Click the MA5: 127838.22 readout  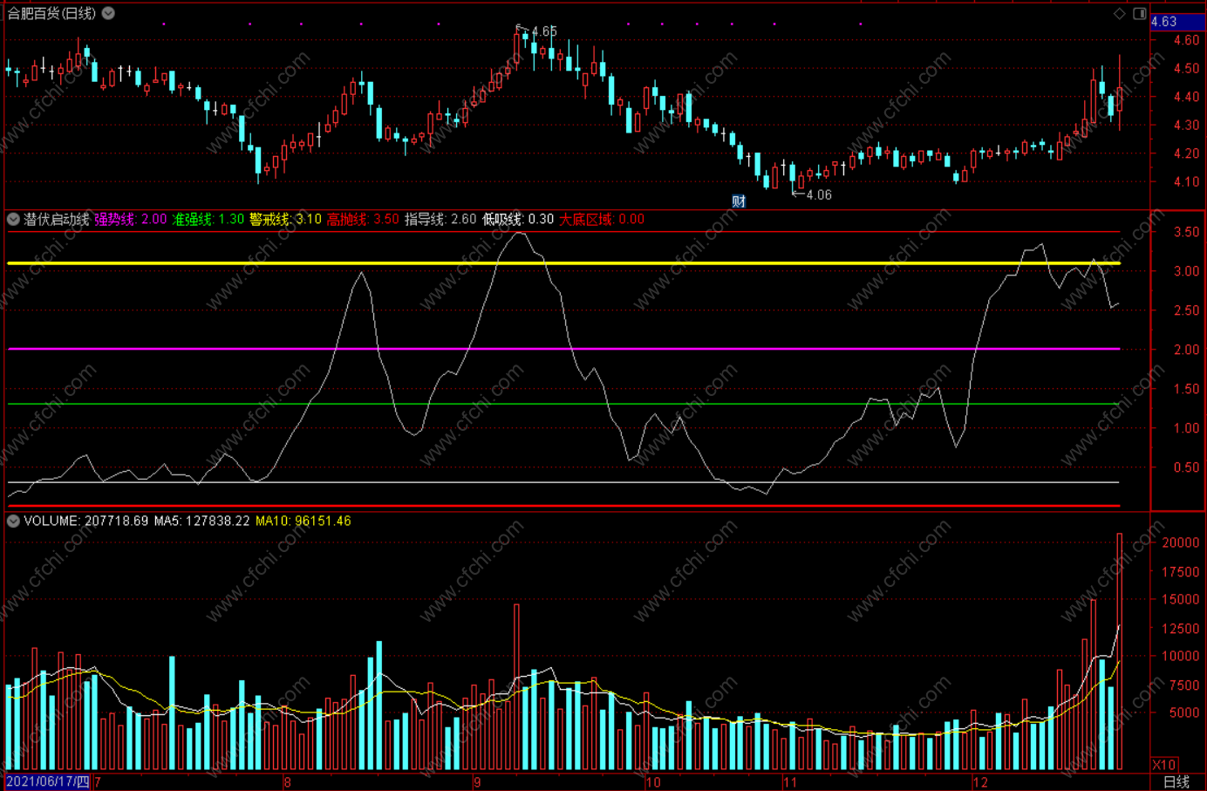201,521
